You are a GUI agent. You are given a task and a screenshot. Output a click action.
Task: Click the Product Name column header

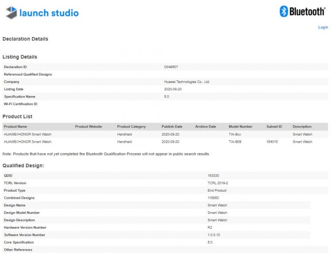tap(15, 126)
